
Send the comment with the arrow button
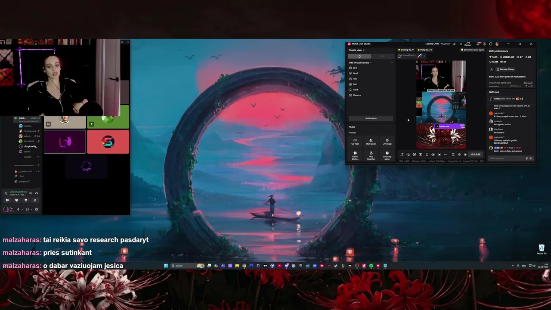pyautogui.click(x=531, y=158)
